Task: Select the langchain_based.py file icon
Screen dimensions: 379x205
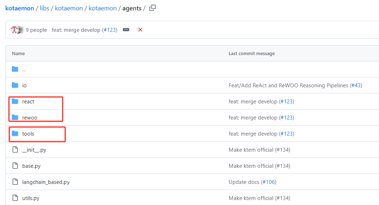Action: (15, 182)
